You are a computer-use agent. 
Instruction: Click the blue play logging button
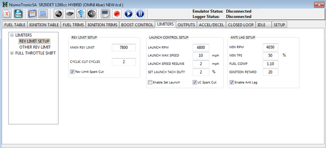pos(128,14)
